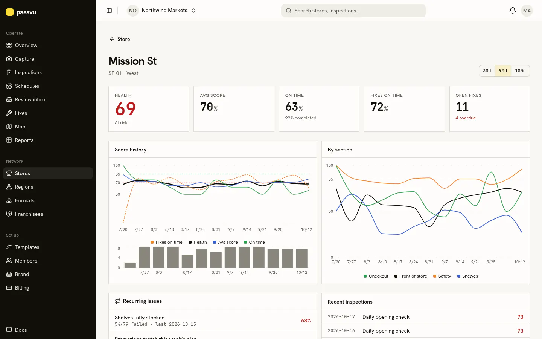Open Formats shapes icon
542x339 pixels.
(9, 200)
